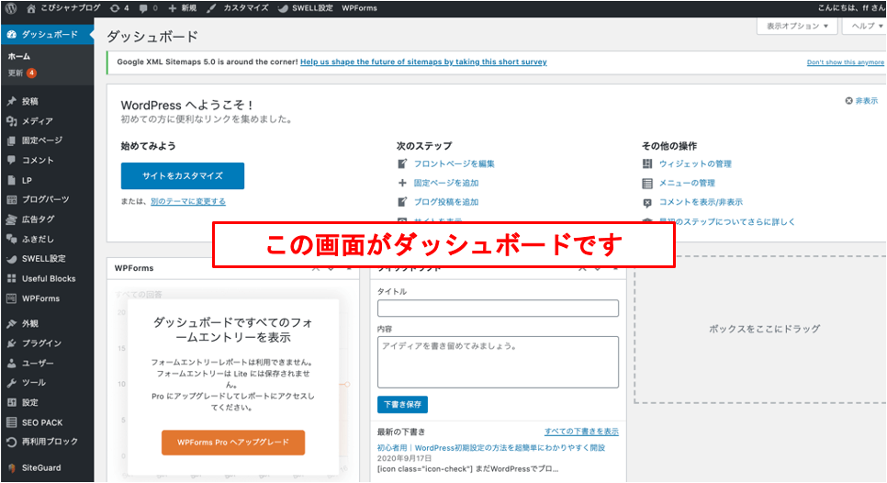The height and width of the screenshot is (483, 887).
Task: Open フロントページを編集 link
Action: (454, 163)
